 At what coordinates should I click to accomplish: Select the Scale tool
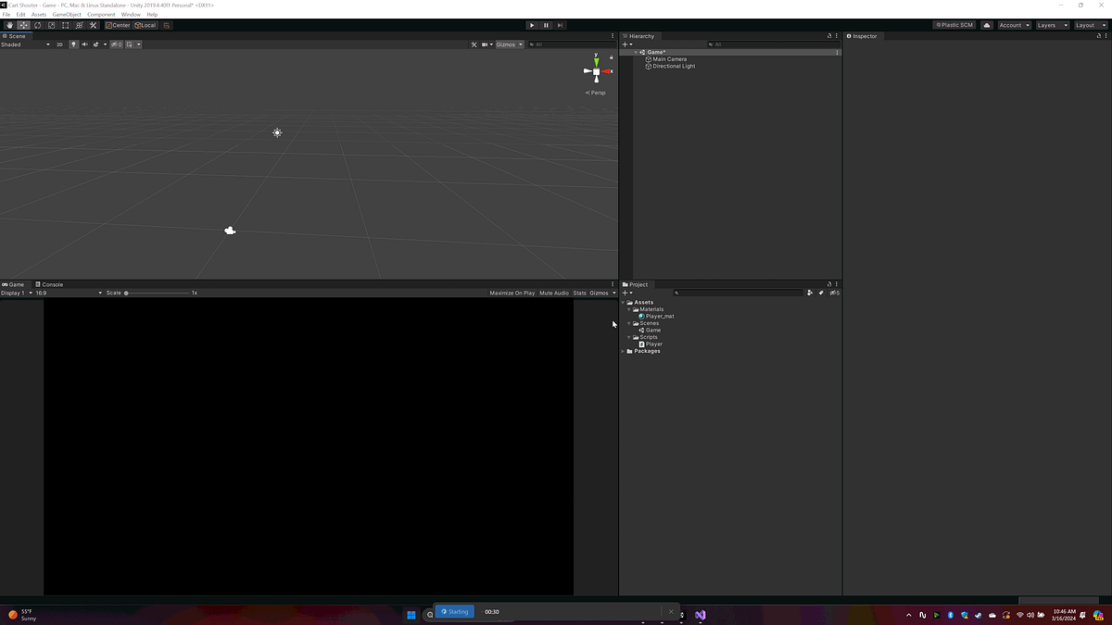tap(52, 25)
